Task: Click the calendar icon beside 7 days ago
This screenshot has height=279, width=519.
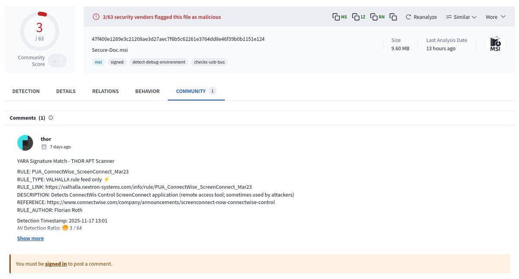Action: coord(44,146)
